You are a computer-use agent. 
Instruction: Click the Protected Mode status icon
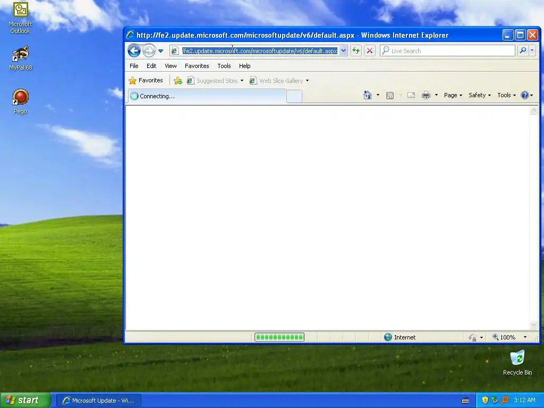[x=472, y=337]
